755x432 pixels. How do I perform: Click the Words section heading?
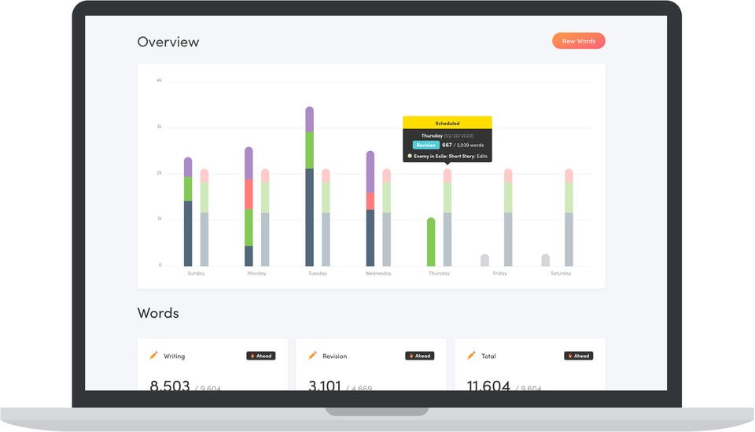point(158,313)
